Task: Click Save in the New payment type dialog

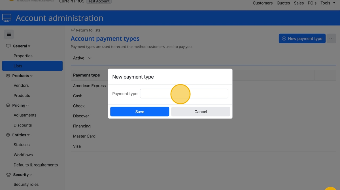Action: coord(140,112)
